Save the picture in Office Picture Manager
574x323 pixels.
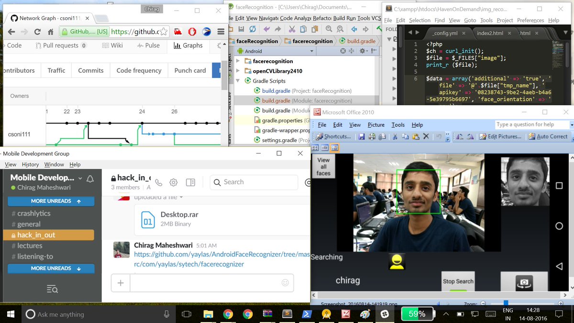coord(362,136)
